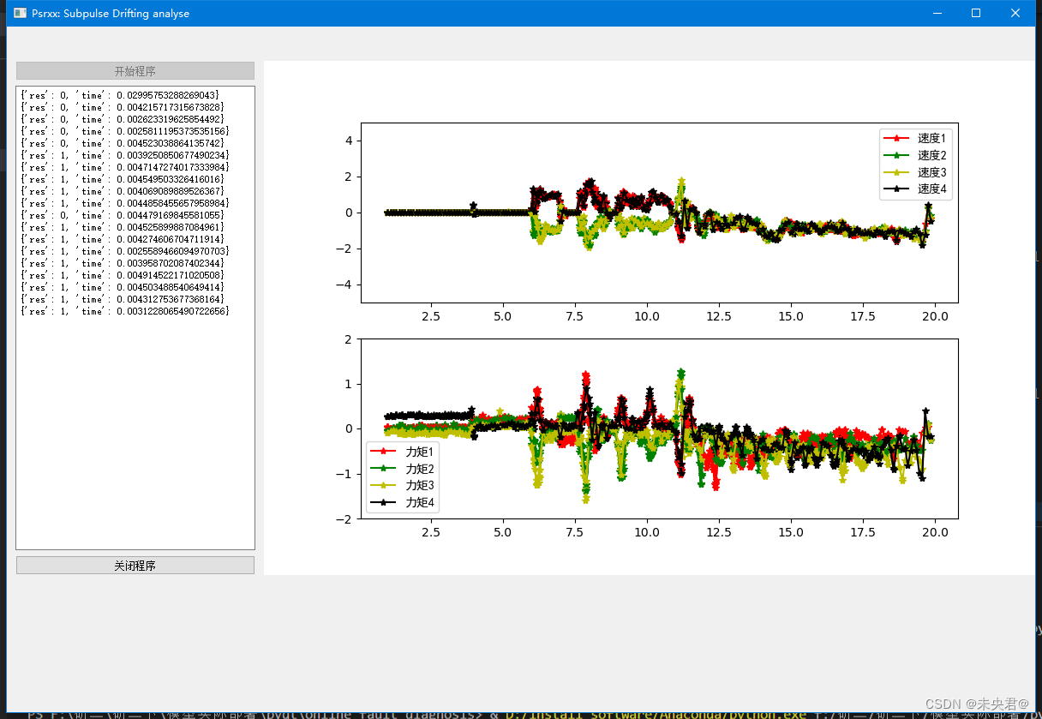1042x719 pixels.
Task: Click the title 'Psrxx: Subpulse Drifting analyse'
Action: click(x=111, y=14)
